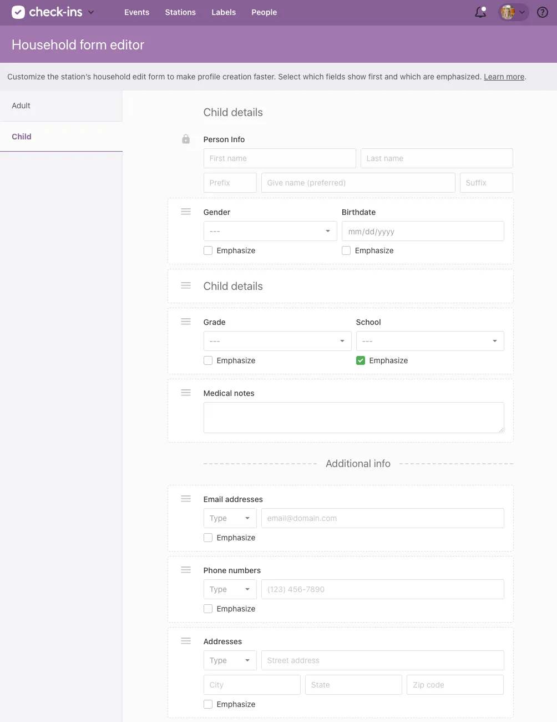Viewport: 557px width, 722px height.
Task: Enable Emphasize for Birthdate field
Action: click(x=346, y=250)
